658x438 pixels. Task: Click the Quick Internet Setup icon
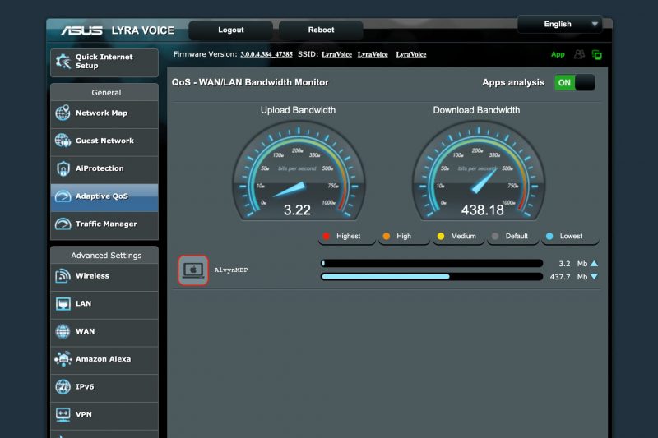[63, 62]
